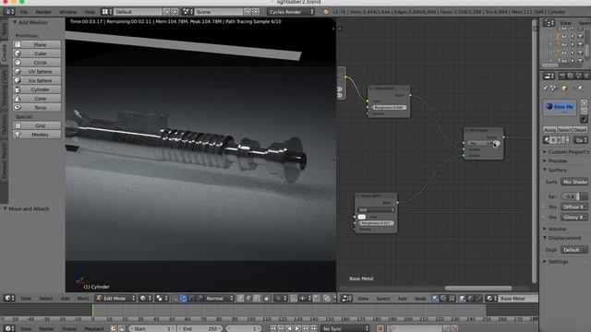
Task: Open the pivot point selector
Action: tap(162, 299)
